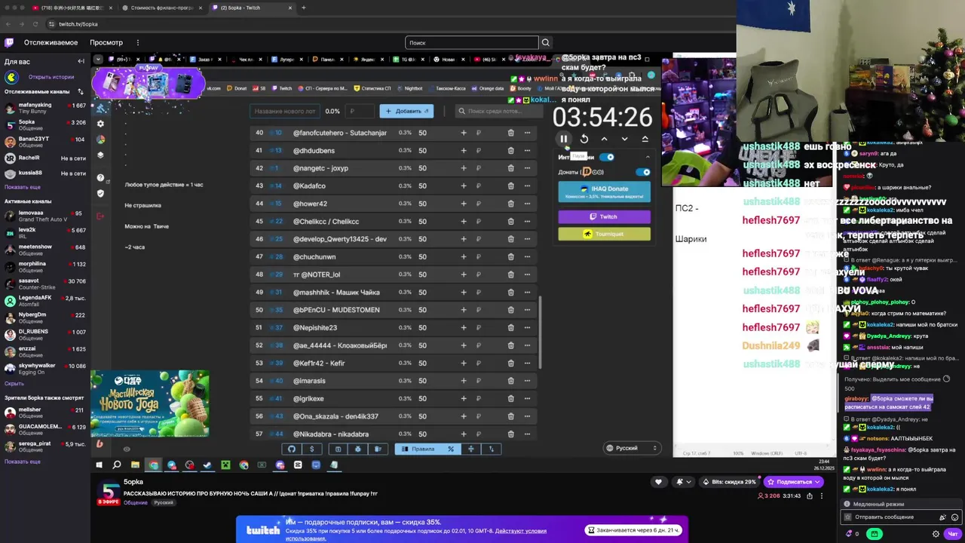Delete the @chuchunwn lot
This screenshot has height=543, width=965.
510,256
